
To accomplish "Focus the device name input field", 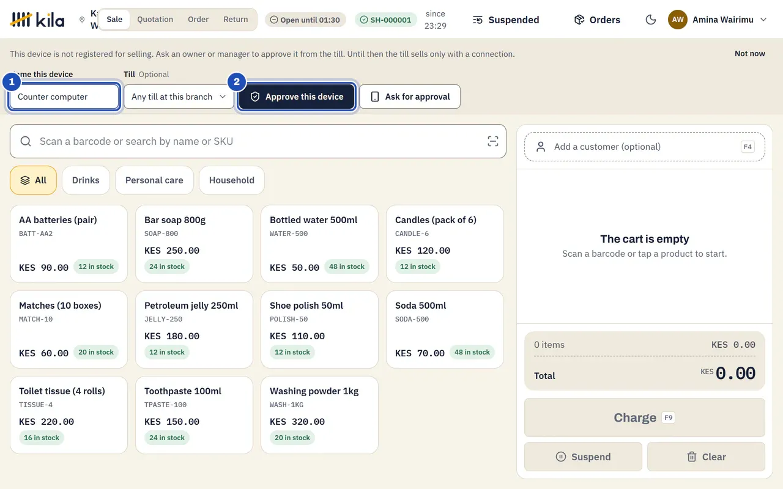I will tap(64, 97).
